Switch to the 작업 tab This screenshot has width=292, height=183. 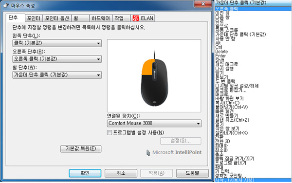pyautogui.click(x=121, y=18)
